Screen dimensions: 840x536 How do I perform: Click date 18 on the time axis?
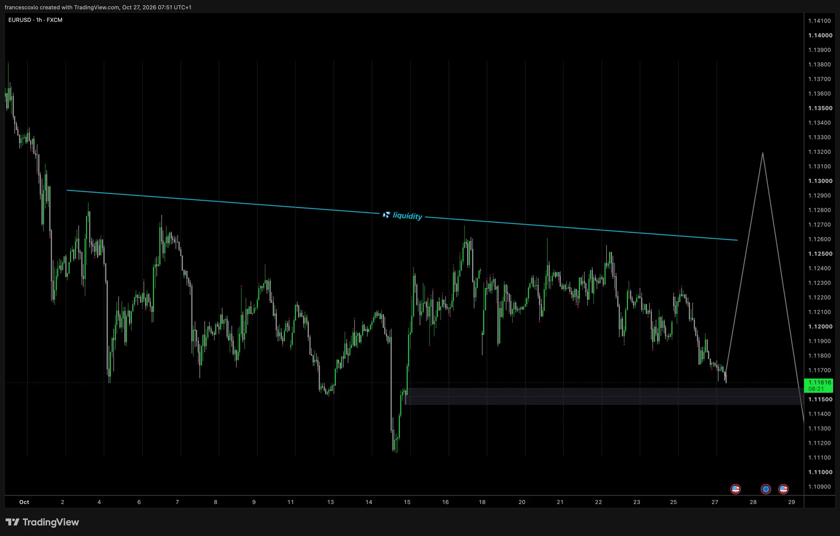pos(482,502)
